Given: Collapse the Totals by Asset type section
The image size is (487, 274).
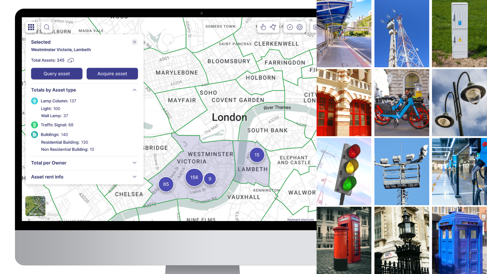Looking at the screenshot, I should coord(134,90).
